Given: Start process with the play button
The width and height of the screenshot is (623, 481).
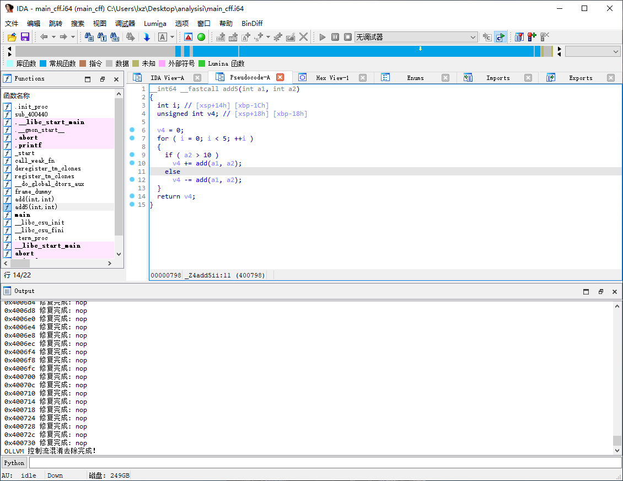Looking at the screenshot, I should (323, 37).
